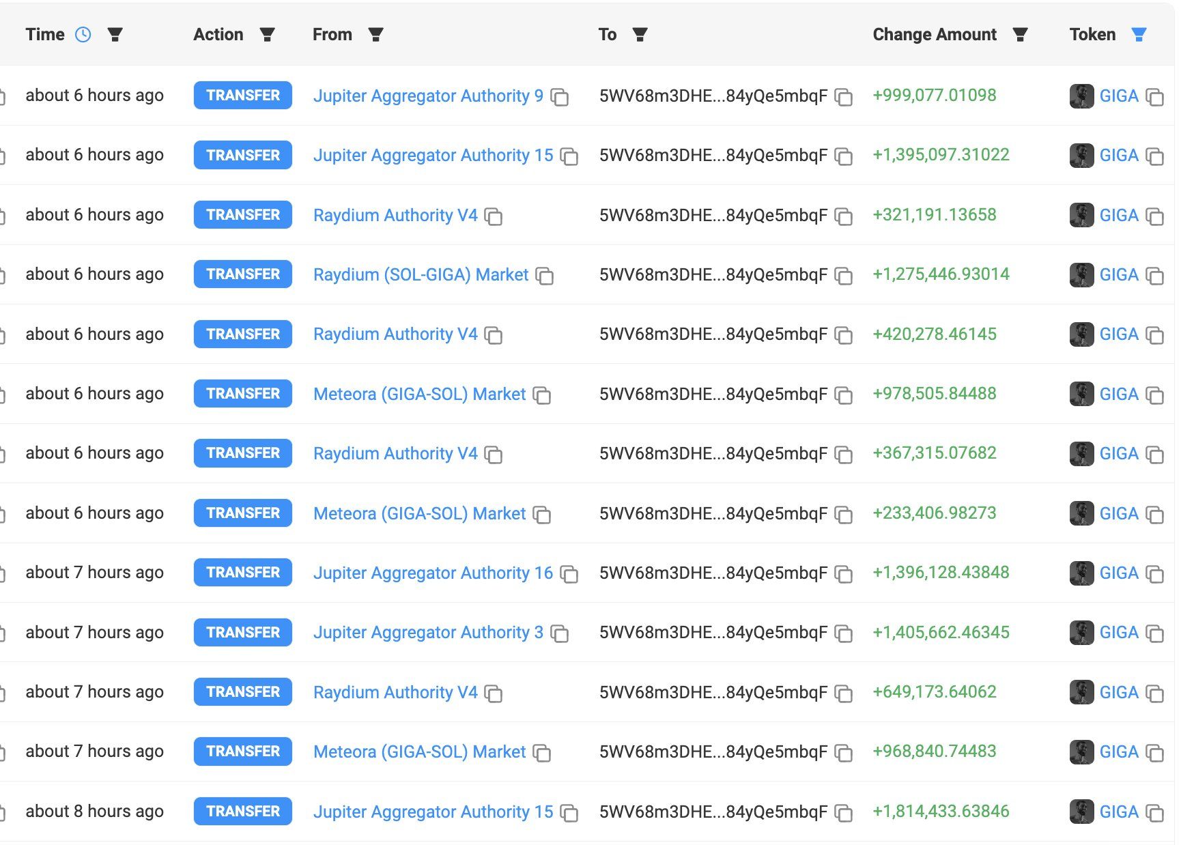The width and height of the screenshot is (1181, 845).
Task: Copy the To address 5WV68m3DHE...84yQe5mbqF
Action: click(843, 98)
